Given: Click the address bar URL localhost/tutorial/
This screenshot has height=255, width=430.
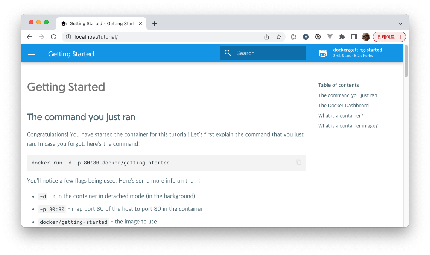Looking at the screenshot, I should click(x=96, y=37).
